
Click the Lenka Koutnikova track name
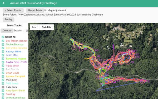(16, 98)
